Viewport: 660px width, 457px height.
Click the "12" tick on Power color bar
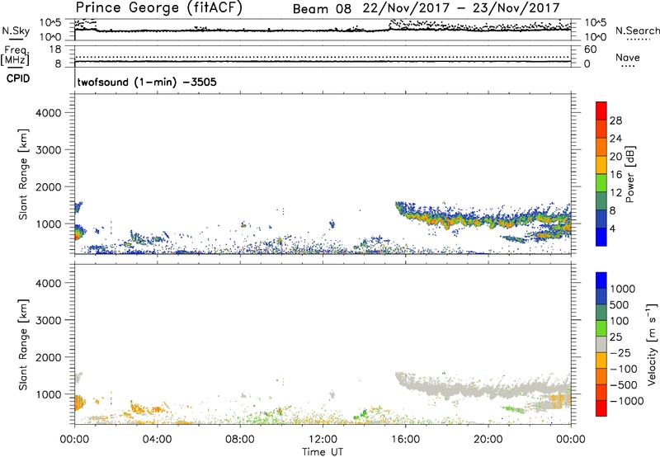point(615,193)
